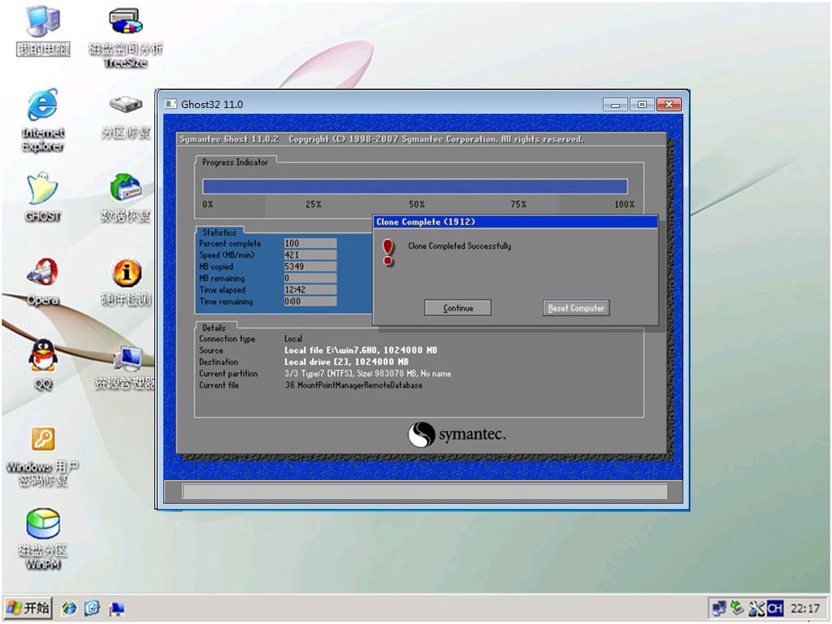Click the green safely-remove-hardware tray icon
Image resolution: width=832 pixels, height=624 pixels.
tap(737, 608)
